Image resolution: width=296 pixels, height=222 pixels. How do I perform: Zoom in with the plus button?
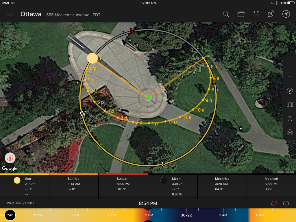(290, 63)
